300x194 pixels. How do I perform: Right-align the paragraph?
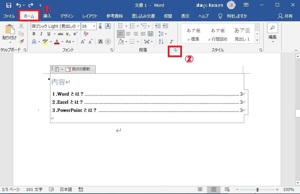coord(136,34)
